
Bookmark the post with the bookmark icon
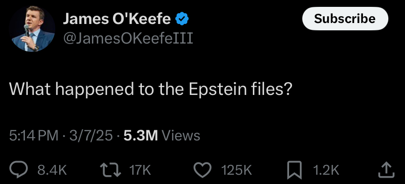(x=295, y=170)
